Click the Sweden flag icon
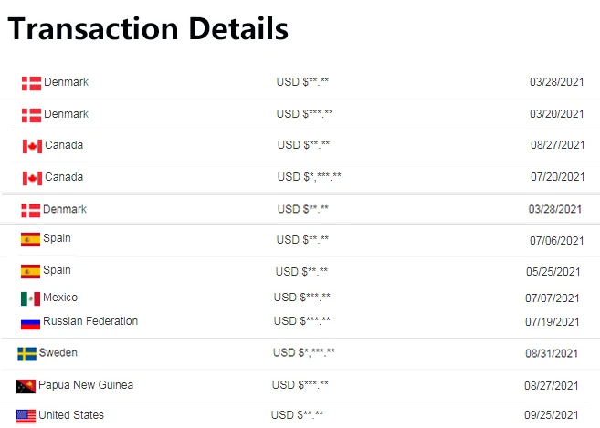This screenshot has width=600, height=428. [26, 354]
